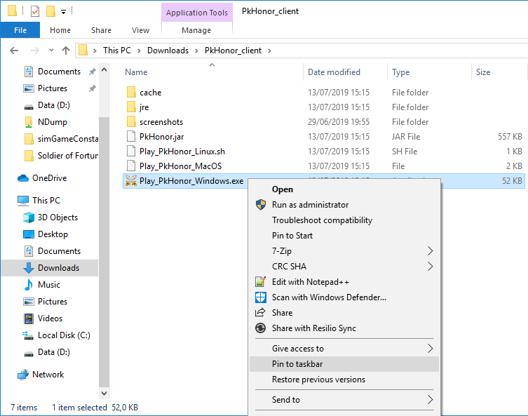Choose Pin to taskbar from context menu
528x416 pixels.
(x=297, y=364)
